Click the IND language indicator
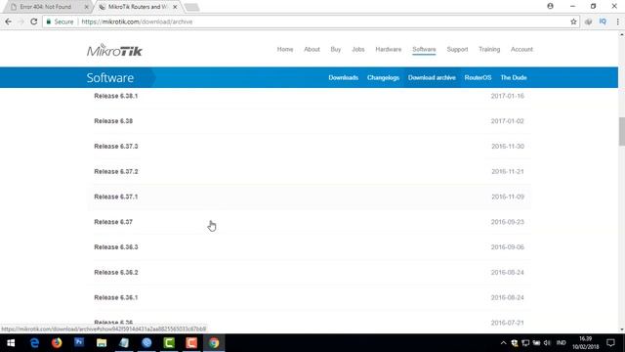 coord(561,343)
